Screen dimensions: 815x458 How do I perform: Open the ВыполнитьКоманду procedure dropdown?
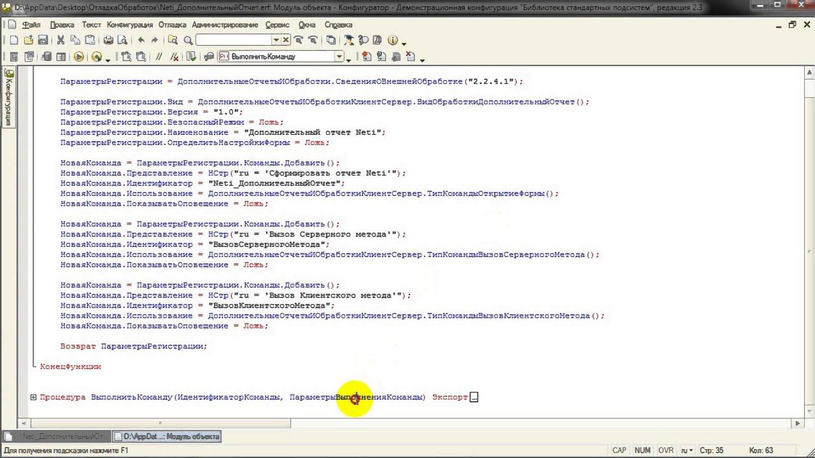tap(339, 57)
